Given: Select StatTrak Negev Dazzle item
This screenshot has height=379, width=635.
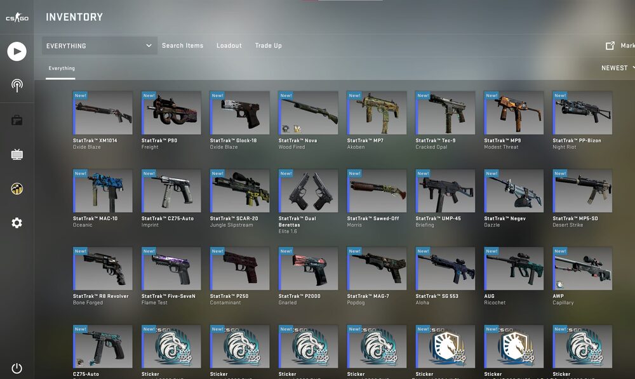Looking at the screenshot, I should point(514,190).
